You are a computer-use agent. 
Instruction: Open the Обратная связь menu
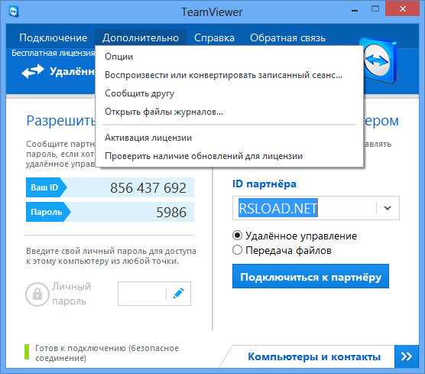[x=287, y=37]
